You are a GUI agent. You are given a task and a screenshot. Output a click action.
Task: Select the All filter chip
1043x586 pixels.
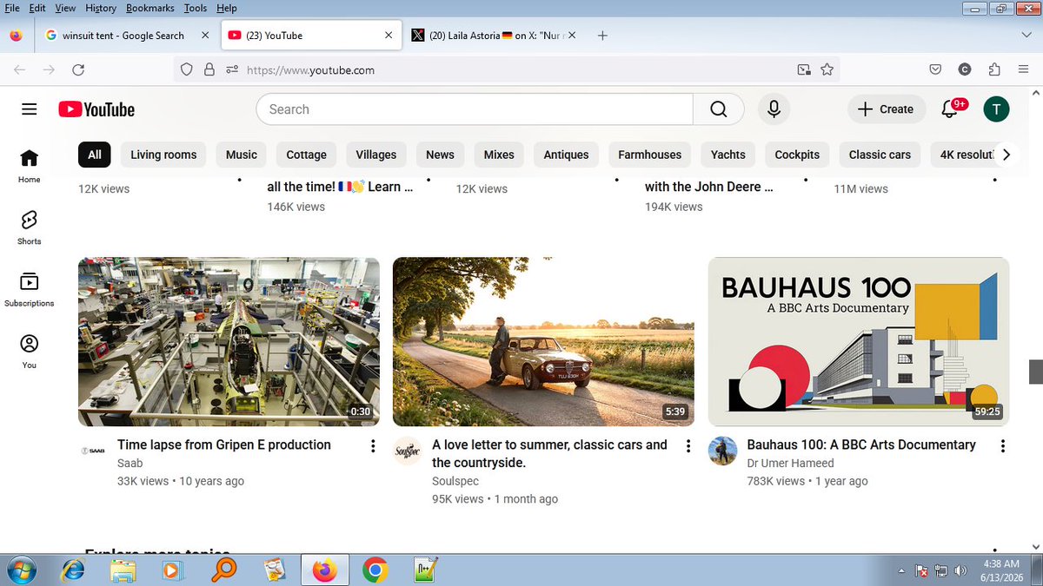[94, 155]
